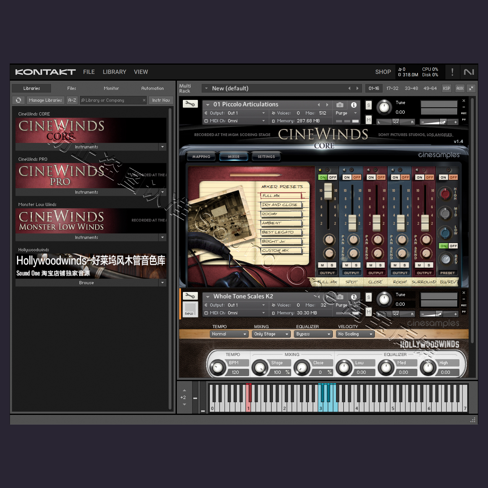
Task: Click the refresh libraries icon
Action: [x=19, y=100]
